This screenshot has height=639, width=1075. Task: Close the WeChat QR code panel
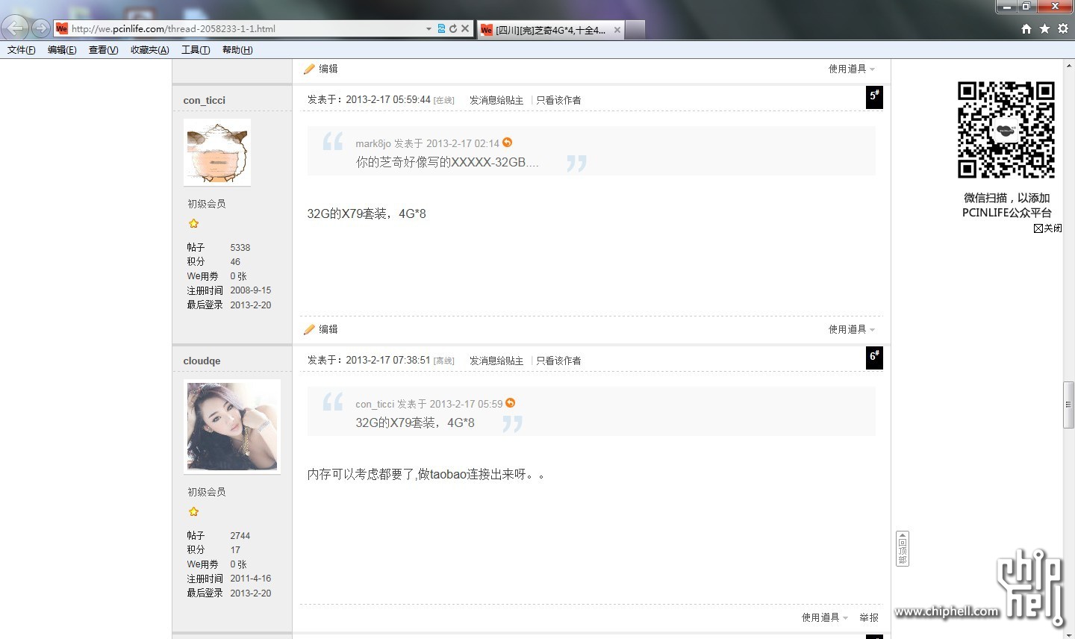click(x=1048, y=228)
